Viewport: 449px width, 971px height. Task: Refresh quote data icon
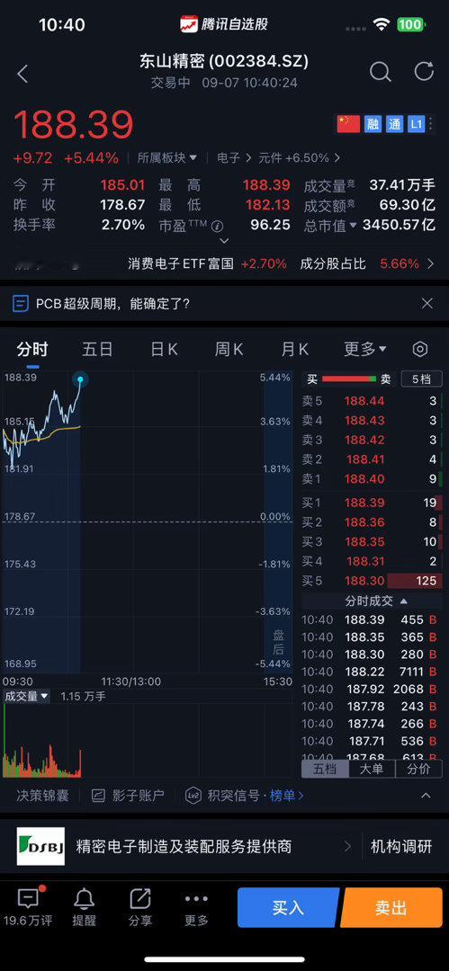pyautogui.click(x=424, y=71)
